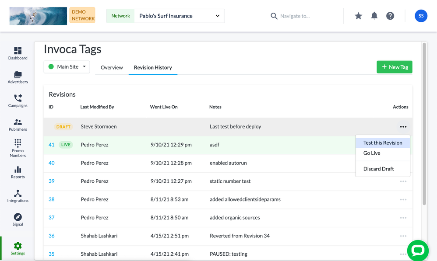This screenshot has width=437, height=261.
Task: Click the 'added allowedclientsideparams' note
Action: [x=245, y=199]
